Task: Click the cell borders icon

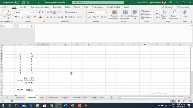Action: [x=29, y=17]
